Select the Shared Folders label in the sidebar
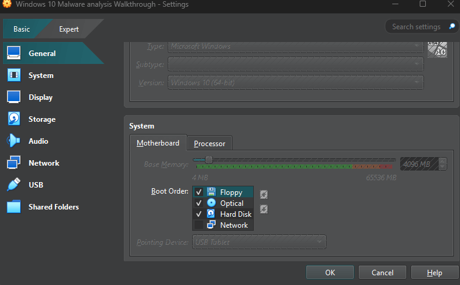 click(54, 207)
